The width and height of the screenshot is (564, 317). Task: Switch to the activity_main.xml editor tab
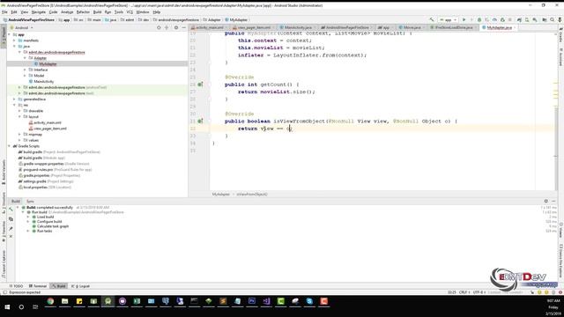pos(209,27)
